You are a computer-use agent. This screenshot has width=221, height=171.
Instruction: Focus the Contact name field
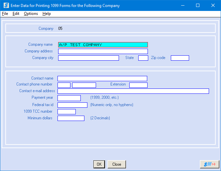click(102, 79)
